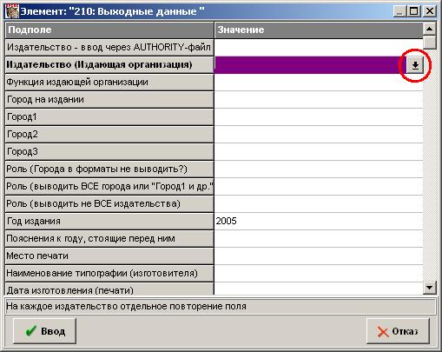
Task: Open the publisher dropdown arrow button
Action: point(415,65)
